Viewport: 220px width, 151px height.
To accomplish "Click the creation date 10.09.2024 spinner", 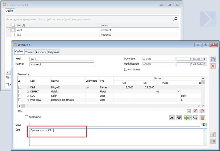I will (x=205, y=59).
